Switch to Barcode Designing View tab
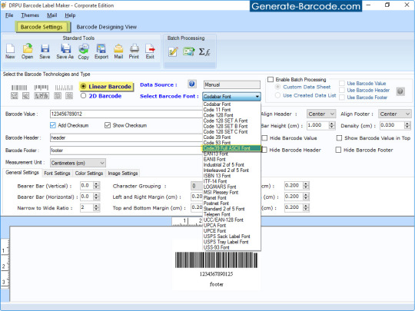This screenshot has height=311, width=415. 106,27
